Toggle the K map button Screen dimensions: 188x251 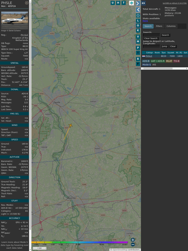(x=138, y=30)
